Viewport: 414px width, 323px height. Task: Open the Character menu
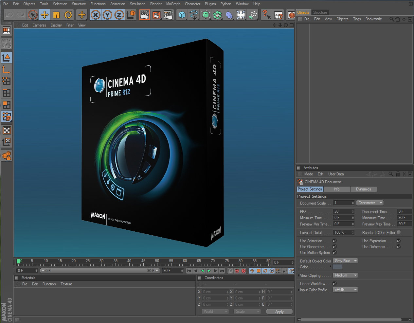point(192,4)
